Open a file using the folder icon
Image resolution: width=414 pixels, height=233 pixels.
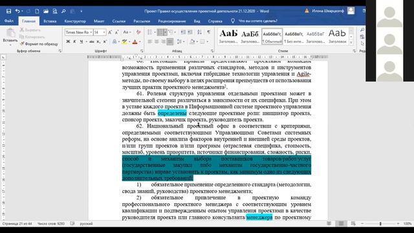pyautogui.click(x=46, y=11)
